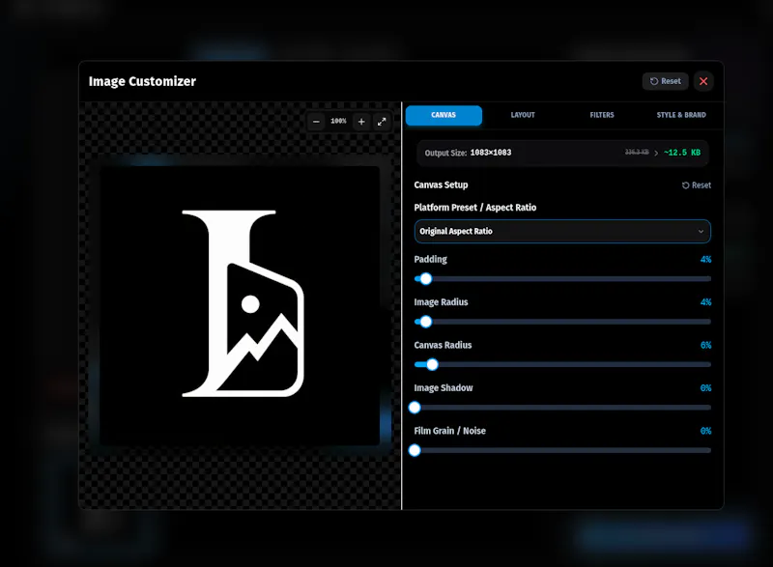Expand preview to fullscreen
Image resolution: width=773 pixels, height=567 pixels.
[x=382, y=122]
